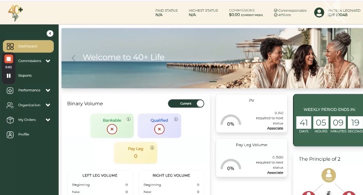The height and width of the screenshot is (195, 363).
Task: Click the 09 MINUTES countdown box
Action: 338,122
